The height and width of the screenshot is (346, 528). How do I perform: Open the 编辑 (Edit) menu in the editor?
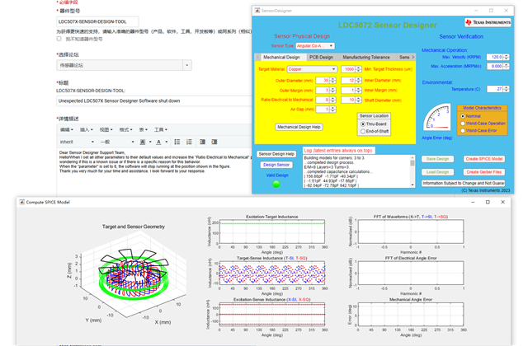point(66,129)
